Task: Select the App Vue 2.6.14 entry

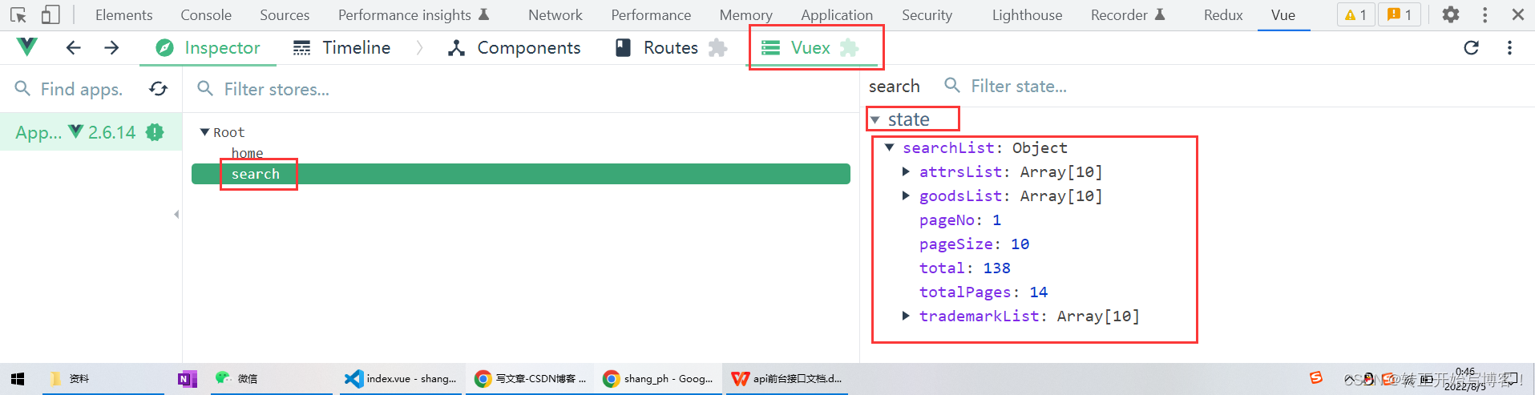Action: [x=91, y=132]
